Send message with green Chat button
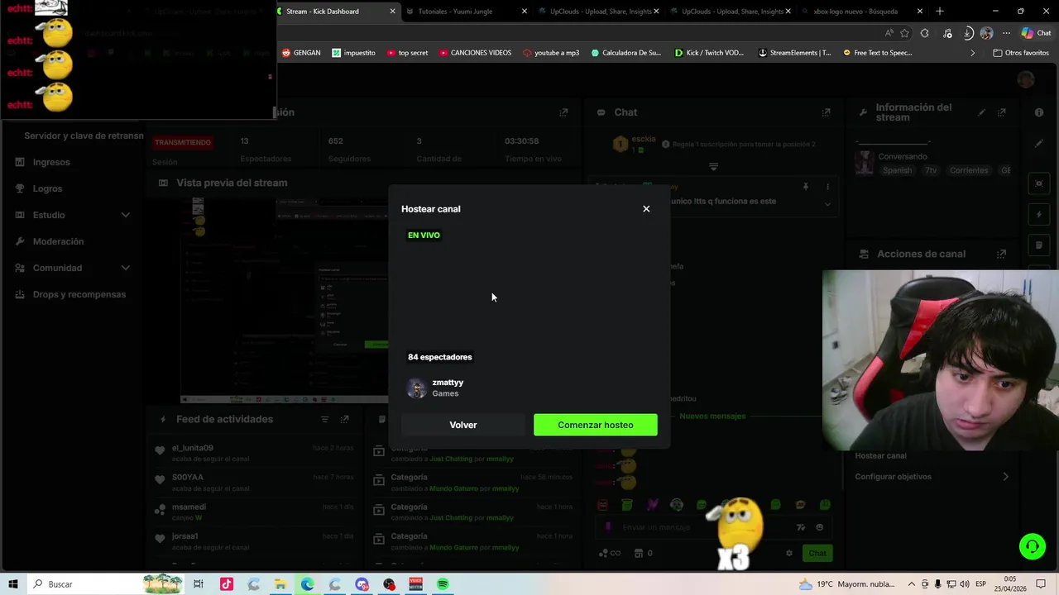1059x595 pixels. pyautogui.click(x=817, y=553)
